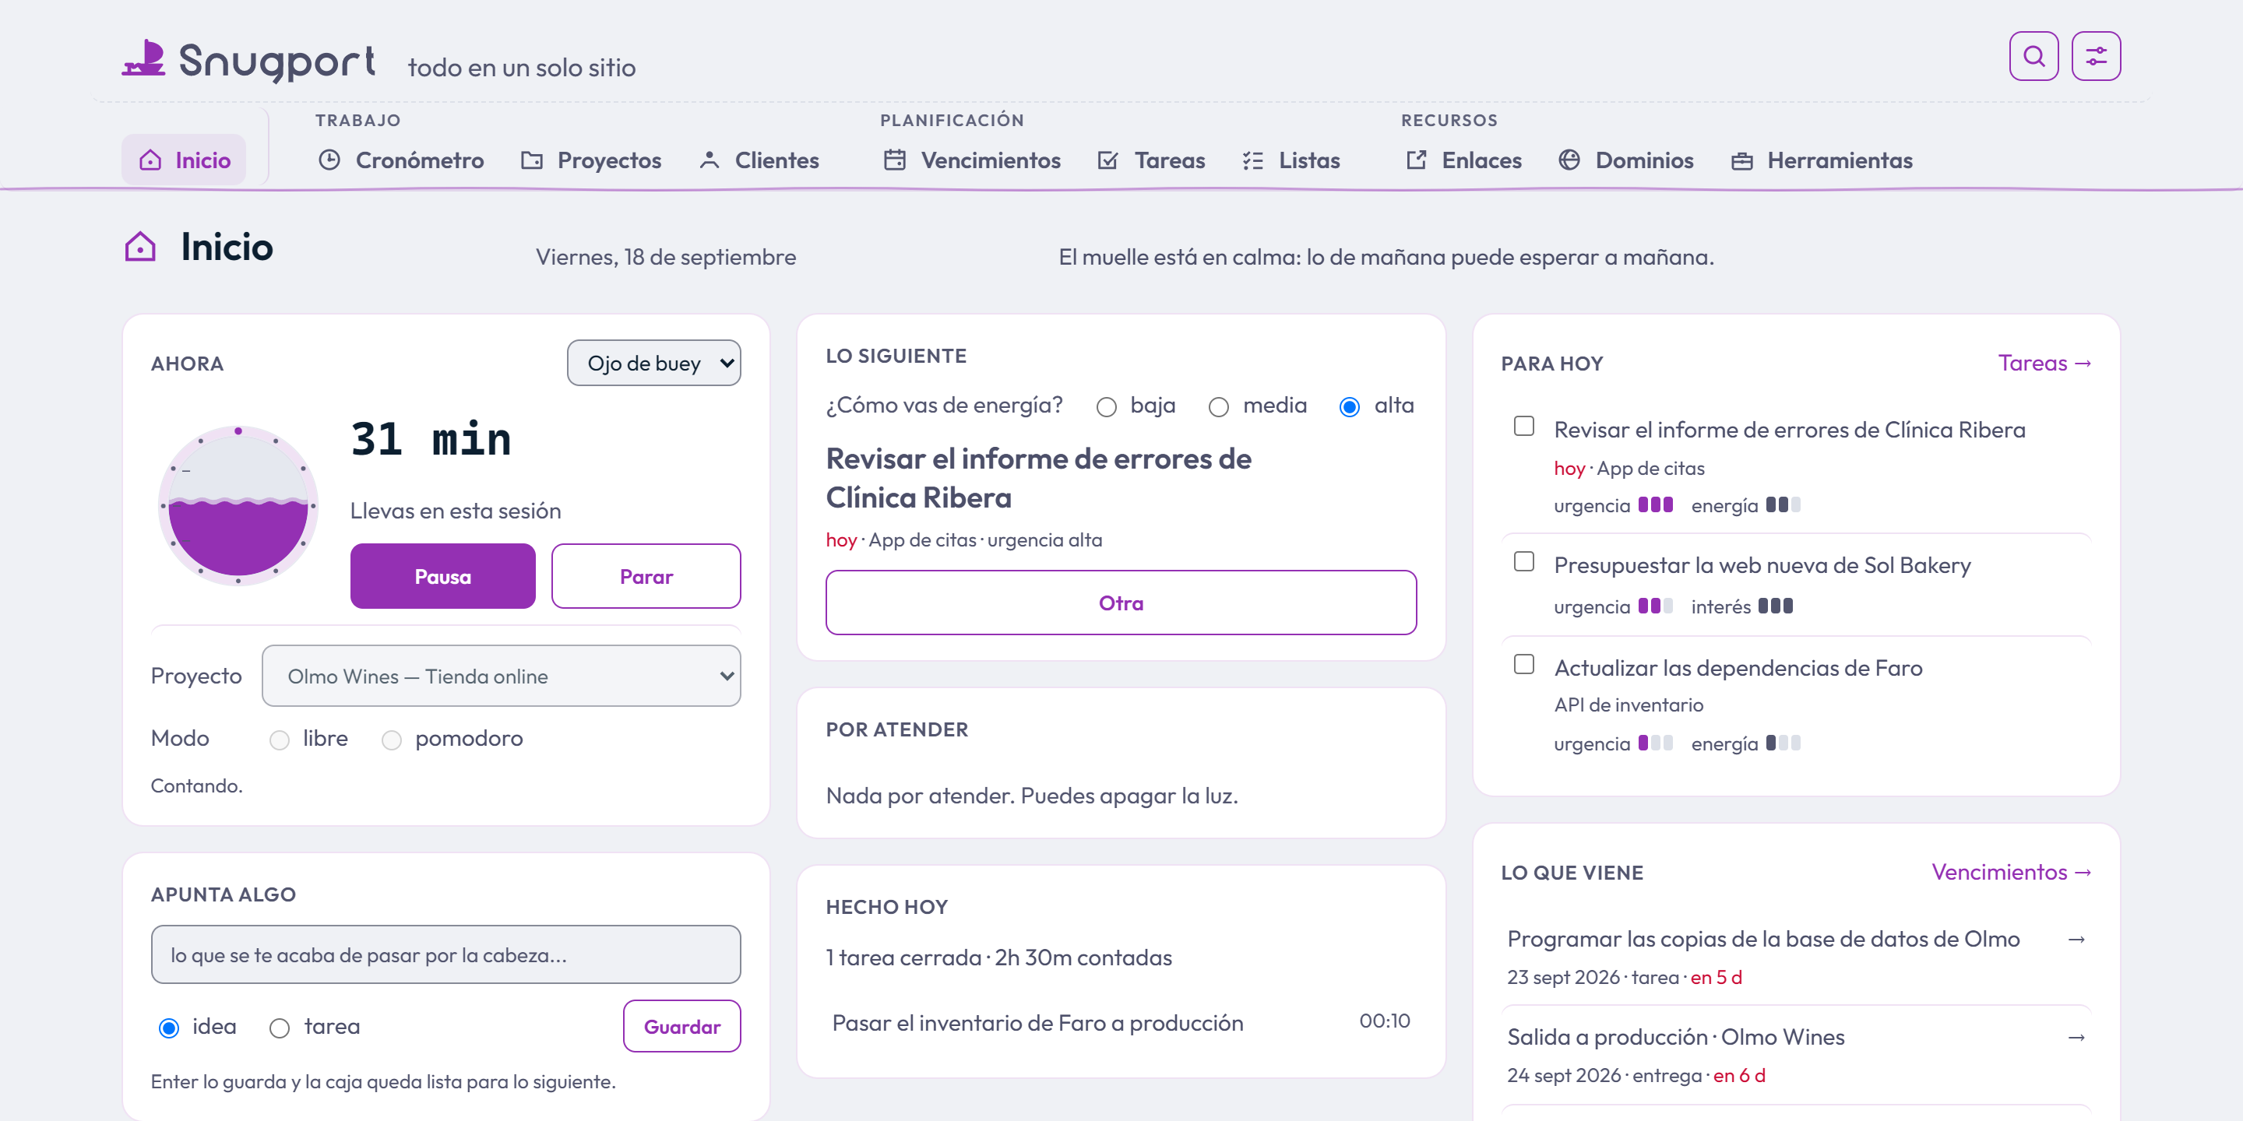The width and height of the screenshot is (2243, 1121).
Task: Click the Tareas checkmark icon
Action: point(1107,160)
